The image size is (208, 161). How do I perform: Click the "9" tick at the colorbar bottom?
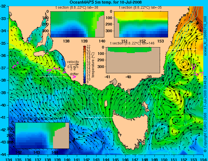(88, 82)
